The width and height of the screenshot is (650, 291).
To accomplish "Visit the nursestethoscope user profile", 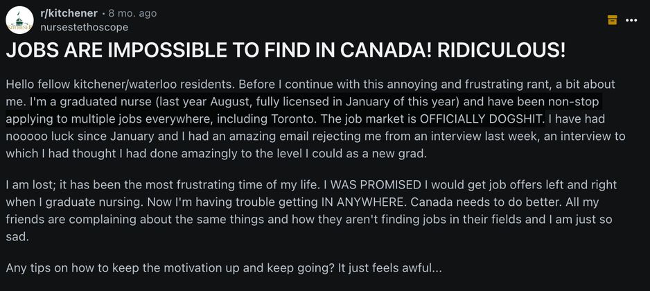I will 84,27.
